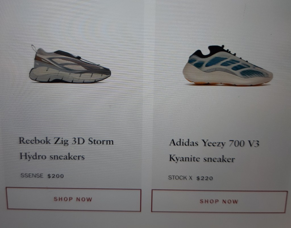
Task: Select the SSENSE retailer label
Action: [32, 175]
